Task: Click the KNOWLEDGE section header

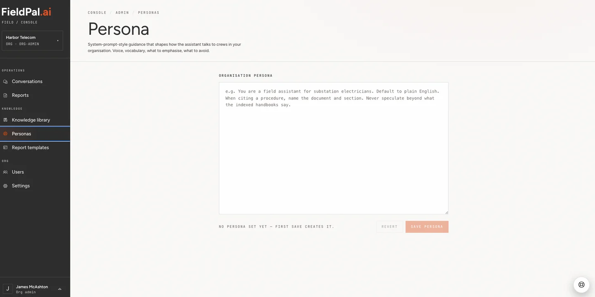Action: pyautogui.click(x=12, y=109)
